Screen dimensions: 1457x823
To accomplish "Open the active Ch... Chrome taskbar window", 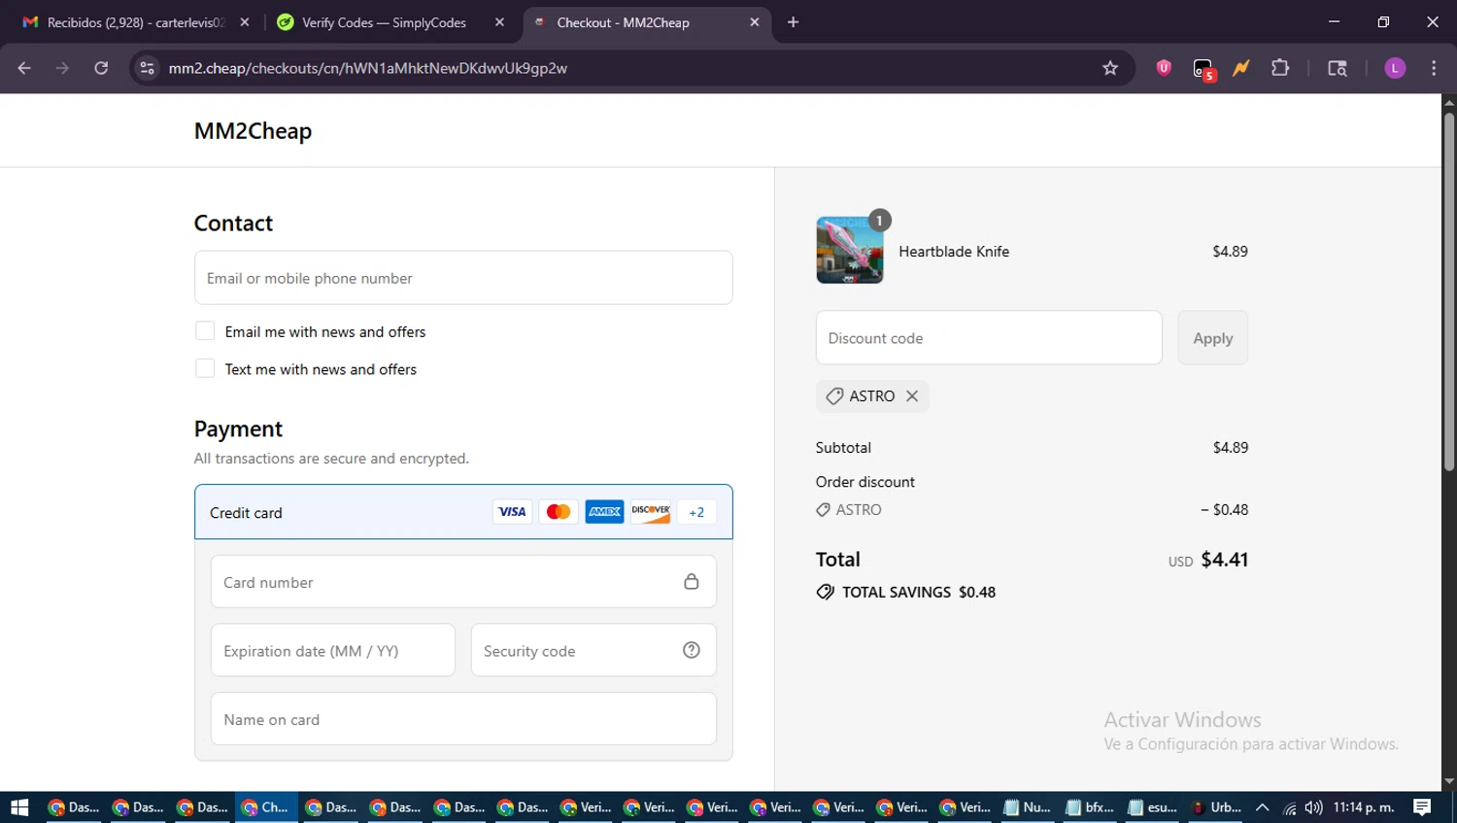I will 265,807.
